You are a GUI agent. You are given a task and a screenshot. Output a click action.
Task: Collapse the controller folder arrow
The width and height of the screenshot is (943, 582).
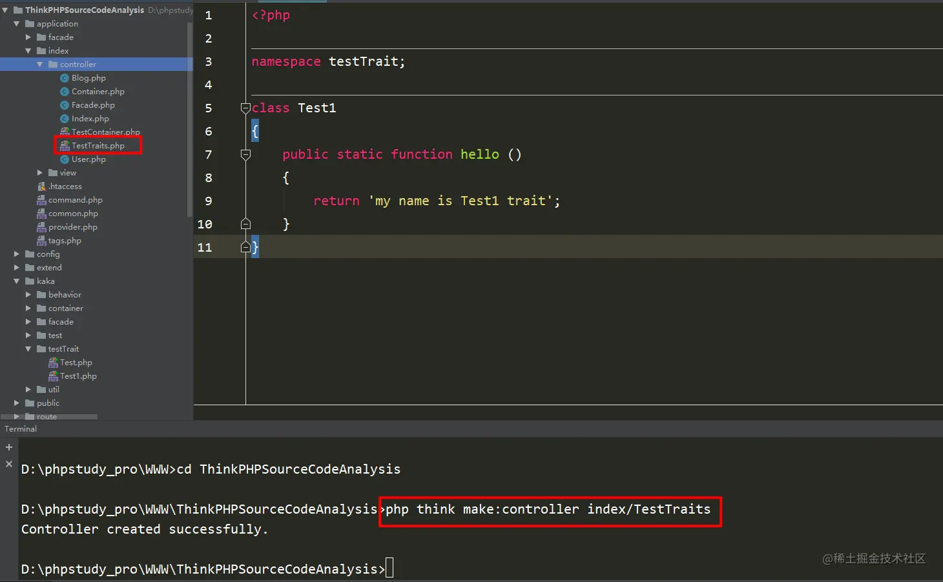(40, 65)
